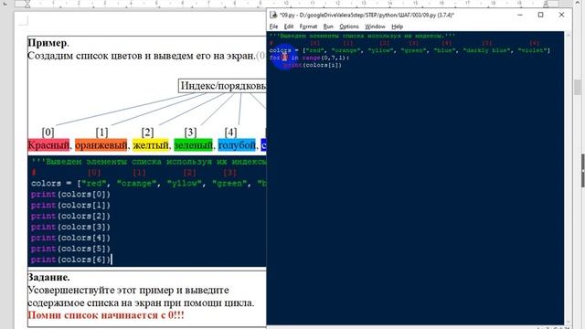Image resolution: width=585 pixels, height=329 pixels.
Task: Open the Run menu in IDLE
Action: 328,27
